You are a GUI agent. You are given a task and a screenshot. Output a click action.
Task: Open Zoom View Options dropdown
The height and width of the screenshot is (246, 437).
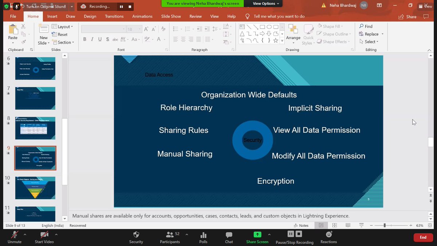coord(266,4)
